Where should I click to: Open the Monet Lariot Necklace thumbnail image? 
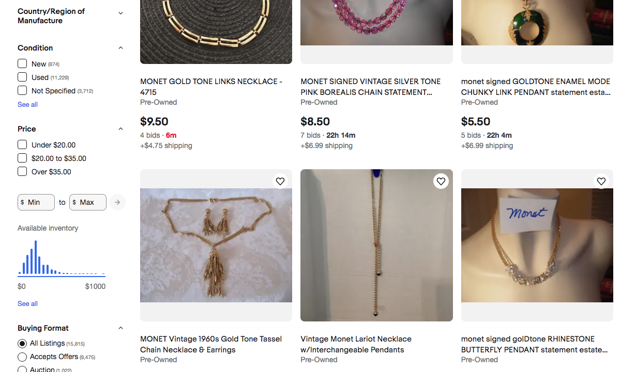coord(376,245)
